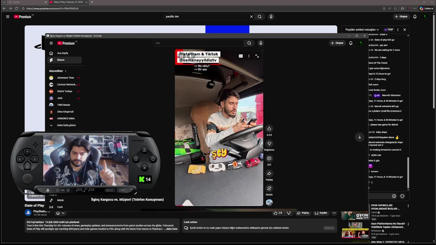Open comments on the Short (337)

click(269, 159)
